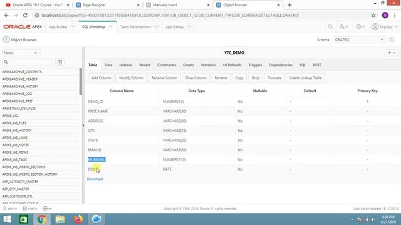The height and width of the screenshot is (225, 401).
Task: Reload the page in browser
Action: pos(25,15)
